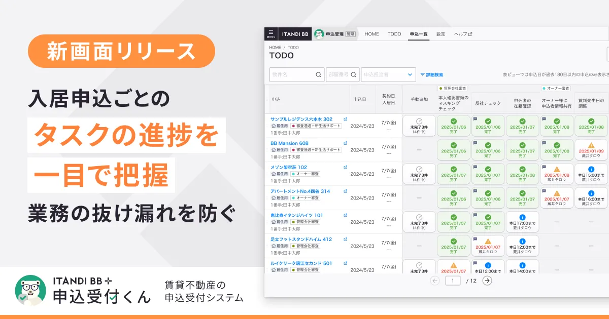Open 詳細検索 advanced filter
Viewport: 609px width, 319px height.
(x=432, y=74)
